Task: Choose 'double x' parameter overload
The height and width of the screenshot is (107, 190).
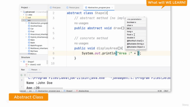Action: coord(136,38)
